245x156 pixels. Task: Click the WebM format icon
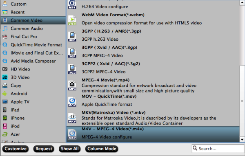click(72, 20)
